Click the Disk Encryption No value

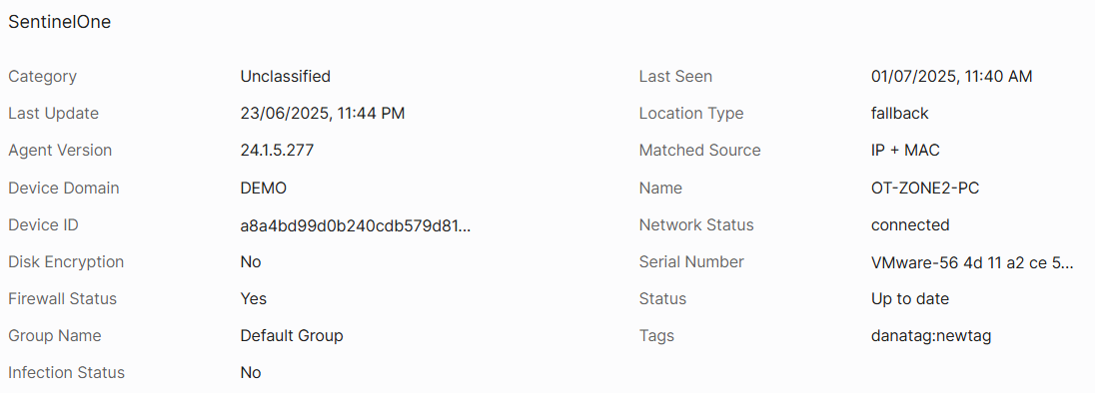click(x=251, y=262)
